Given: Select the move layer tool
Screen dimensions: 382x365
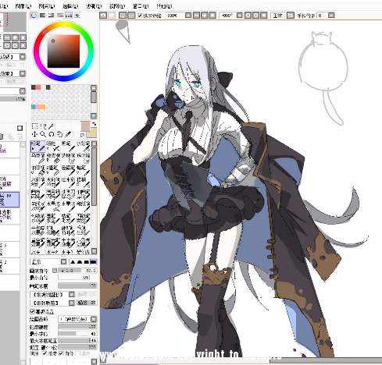Looking at the screenshot, I should point(34,134).
